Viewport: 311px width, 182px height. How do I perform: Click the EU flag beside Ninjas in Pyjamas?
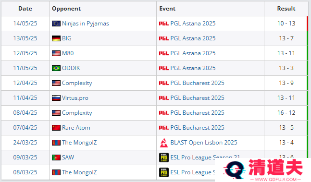click(x=56, y=24)
